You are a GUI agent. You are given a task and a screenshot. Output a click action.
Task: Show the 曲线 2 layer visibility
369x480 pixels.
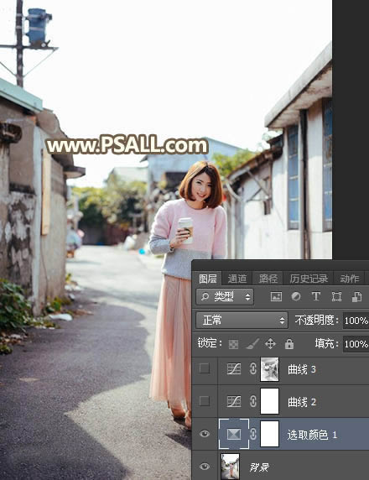pyautogui.click(x=205, y=401)
